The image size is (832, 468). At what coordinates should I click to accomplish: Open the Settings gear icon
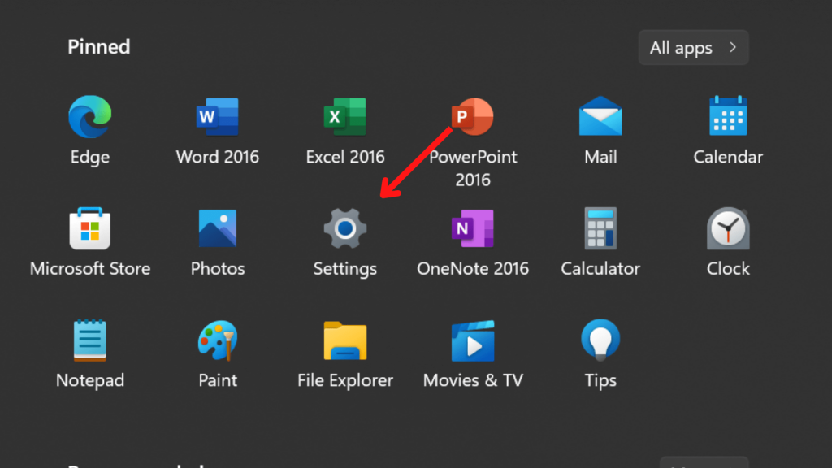tap(344, 228)
